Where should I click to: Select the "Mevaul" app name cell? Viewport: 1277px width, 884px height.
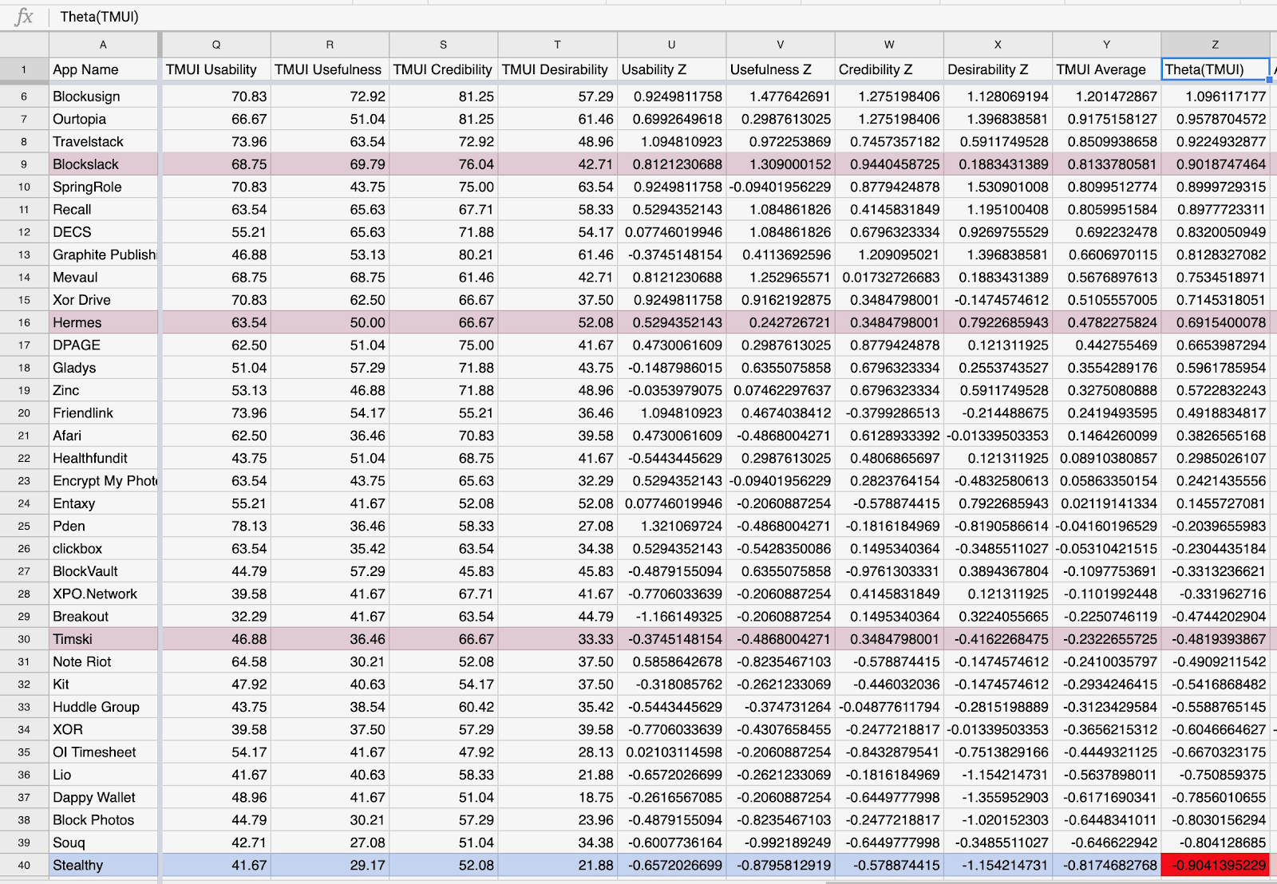pyautogui.click(x=103, y=277)
